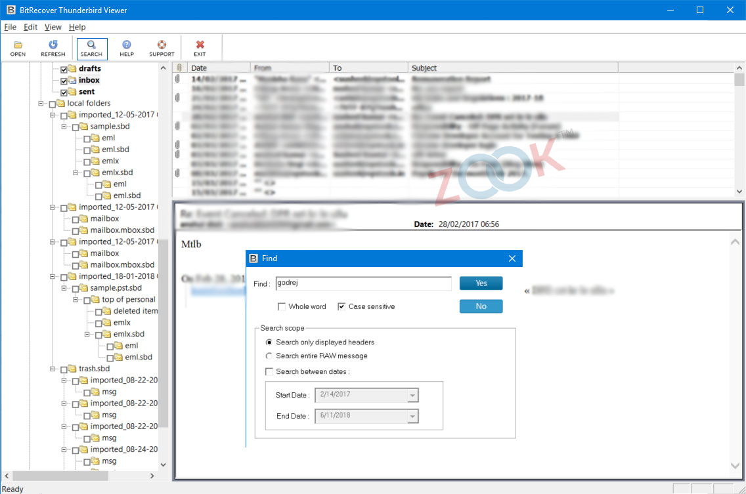The image size is (746, 494).
Task: Select the eml.sbd folder under sample.sbd
Action: coord(116,150)
